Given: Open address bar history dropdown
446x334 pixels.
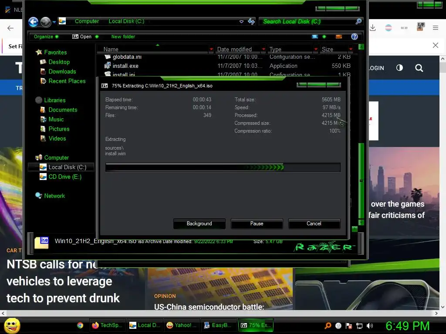Looking at the screenshot, I should click(x=241, y=22).
